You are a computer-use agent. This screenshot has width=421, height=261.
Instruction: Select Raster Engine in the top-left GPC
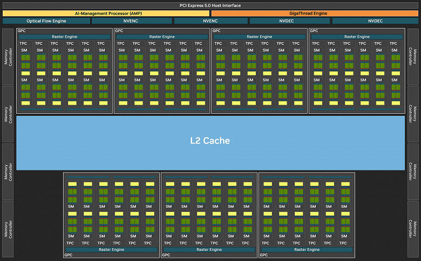64,37
